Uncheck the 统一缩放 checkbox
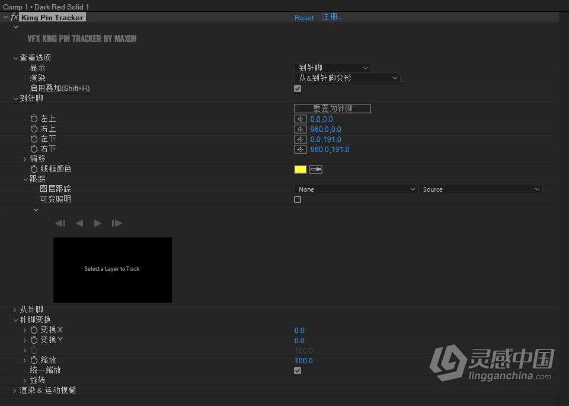The image size is (569, 406). pyautogui.click(x=298, y=371)
